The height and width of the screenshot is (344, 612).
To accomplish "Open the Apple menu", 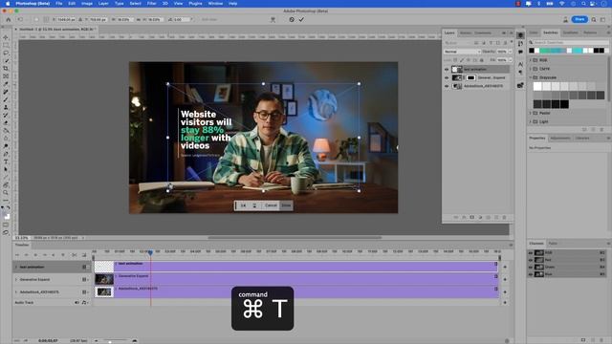I will tap(8, 4).
